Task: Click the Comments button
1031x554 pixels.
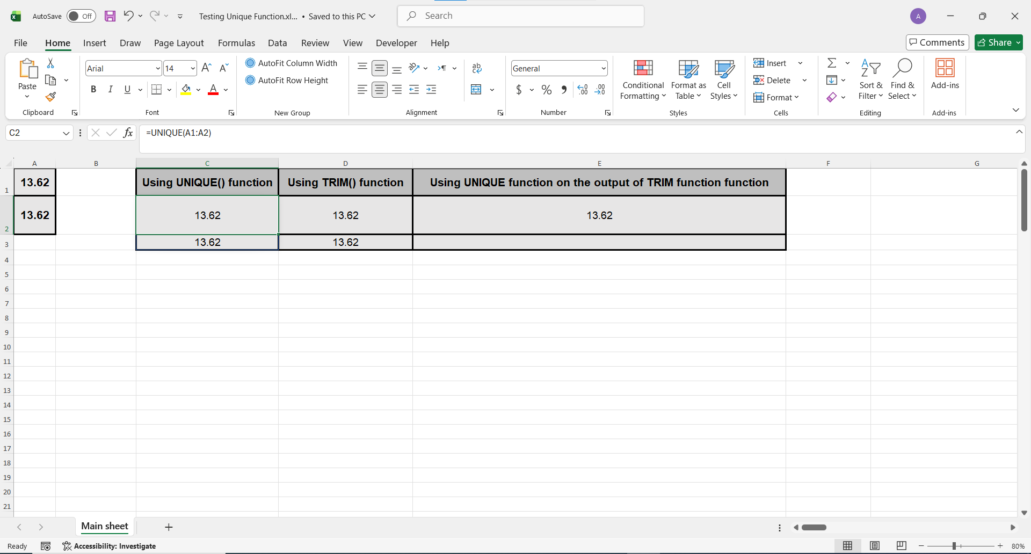Action: [937, 42]
